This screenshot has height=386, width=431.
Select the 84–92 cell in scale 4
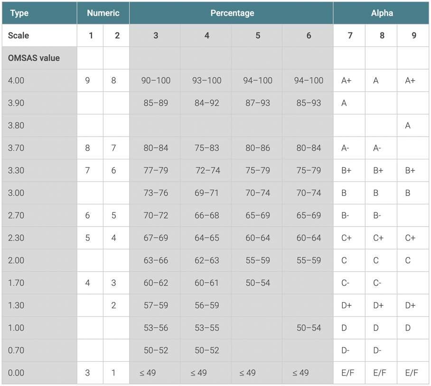206,103
